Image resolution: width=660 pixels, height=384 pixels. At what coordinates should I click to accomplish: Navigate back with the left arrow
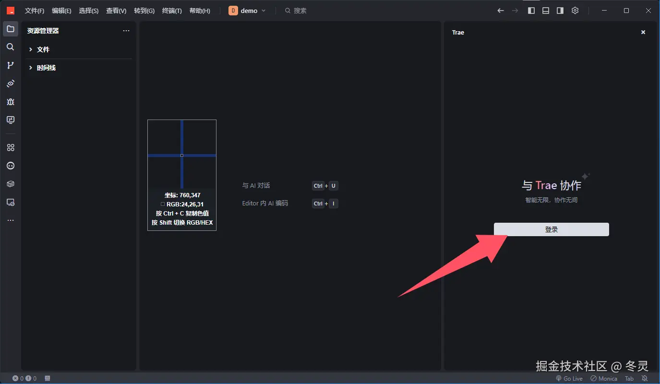point(501,11)
